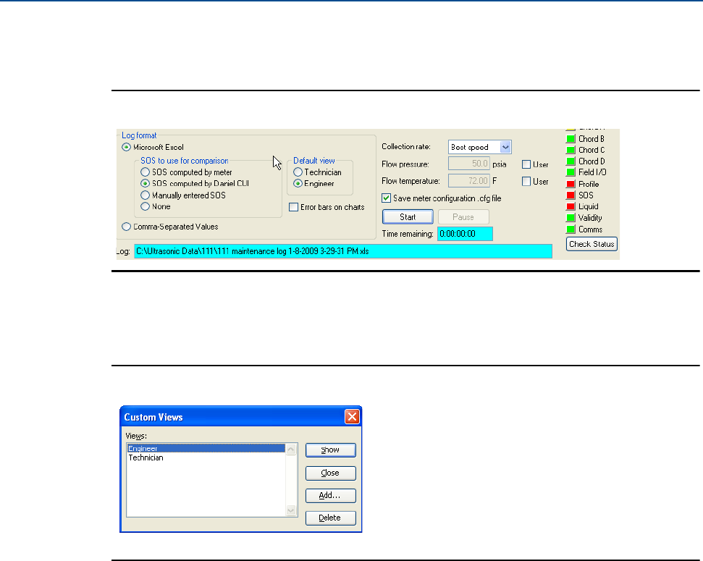Click the Check Status button
Screen dimensions: 703x561
(x=592, y=244)
